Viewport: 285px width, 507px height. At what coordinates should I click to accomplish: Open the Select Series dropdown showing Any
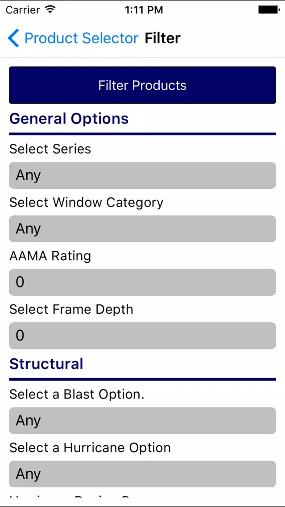143,175
